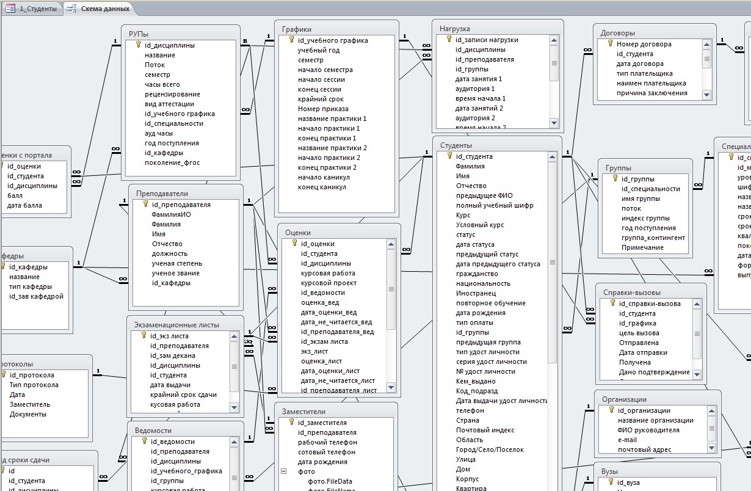Click the Оценки table vertical scrollbar thumb
This screenshot has width=751, height=491.
(391, 290)
